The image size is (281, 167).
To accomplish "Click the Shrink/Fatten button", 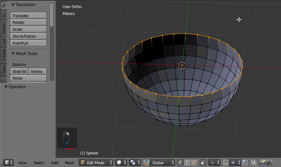I will pos(28,36).
